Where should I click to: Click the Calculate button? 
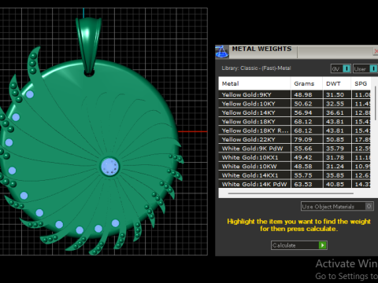(299, 245)
